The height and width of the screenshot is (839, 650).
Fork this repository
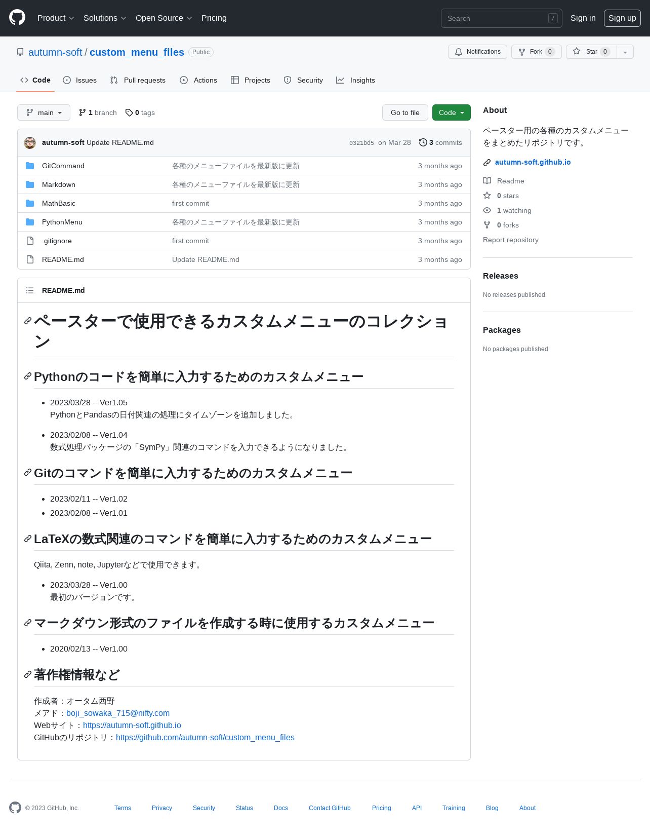536,52
